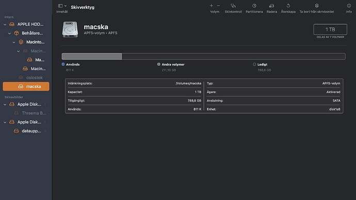Add a volume with plus icon
Viewport: 356px width, 200px height.
212,6
